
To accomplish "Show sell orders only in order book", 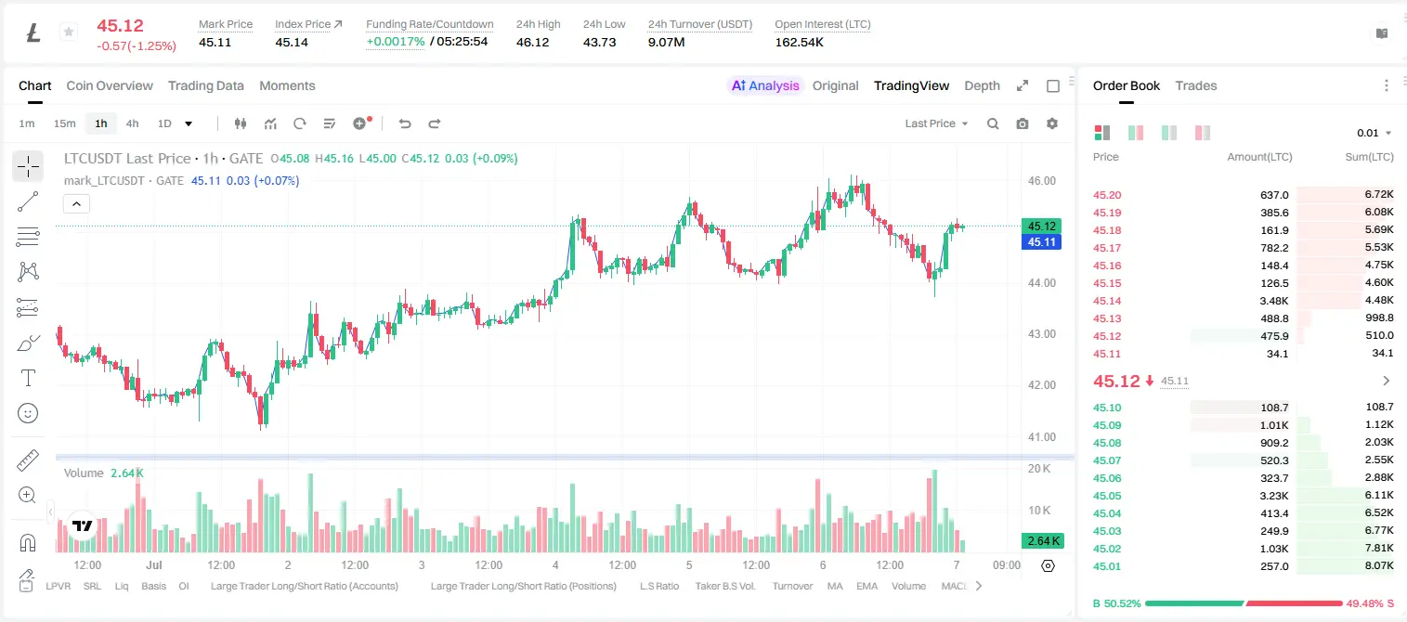I will (x=1203, y=133).
